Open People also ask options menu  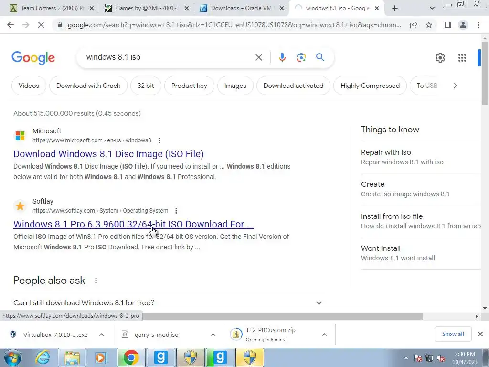pyautogui.click(x=96, y=281)
